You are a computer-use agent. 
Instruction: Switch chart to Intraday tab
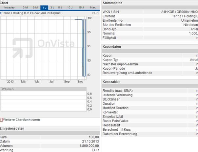[x=10, y=8]
